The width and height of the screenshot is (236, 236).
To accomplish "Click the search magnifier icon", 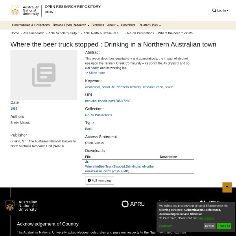I will (x=214, y=11).
